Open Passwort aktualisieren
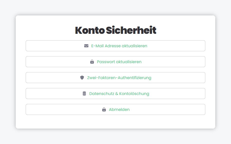This screenshot has height=144, width=231. tap(115, 62)
